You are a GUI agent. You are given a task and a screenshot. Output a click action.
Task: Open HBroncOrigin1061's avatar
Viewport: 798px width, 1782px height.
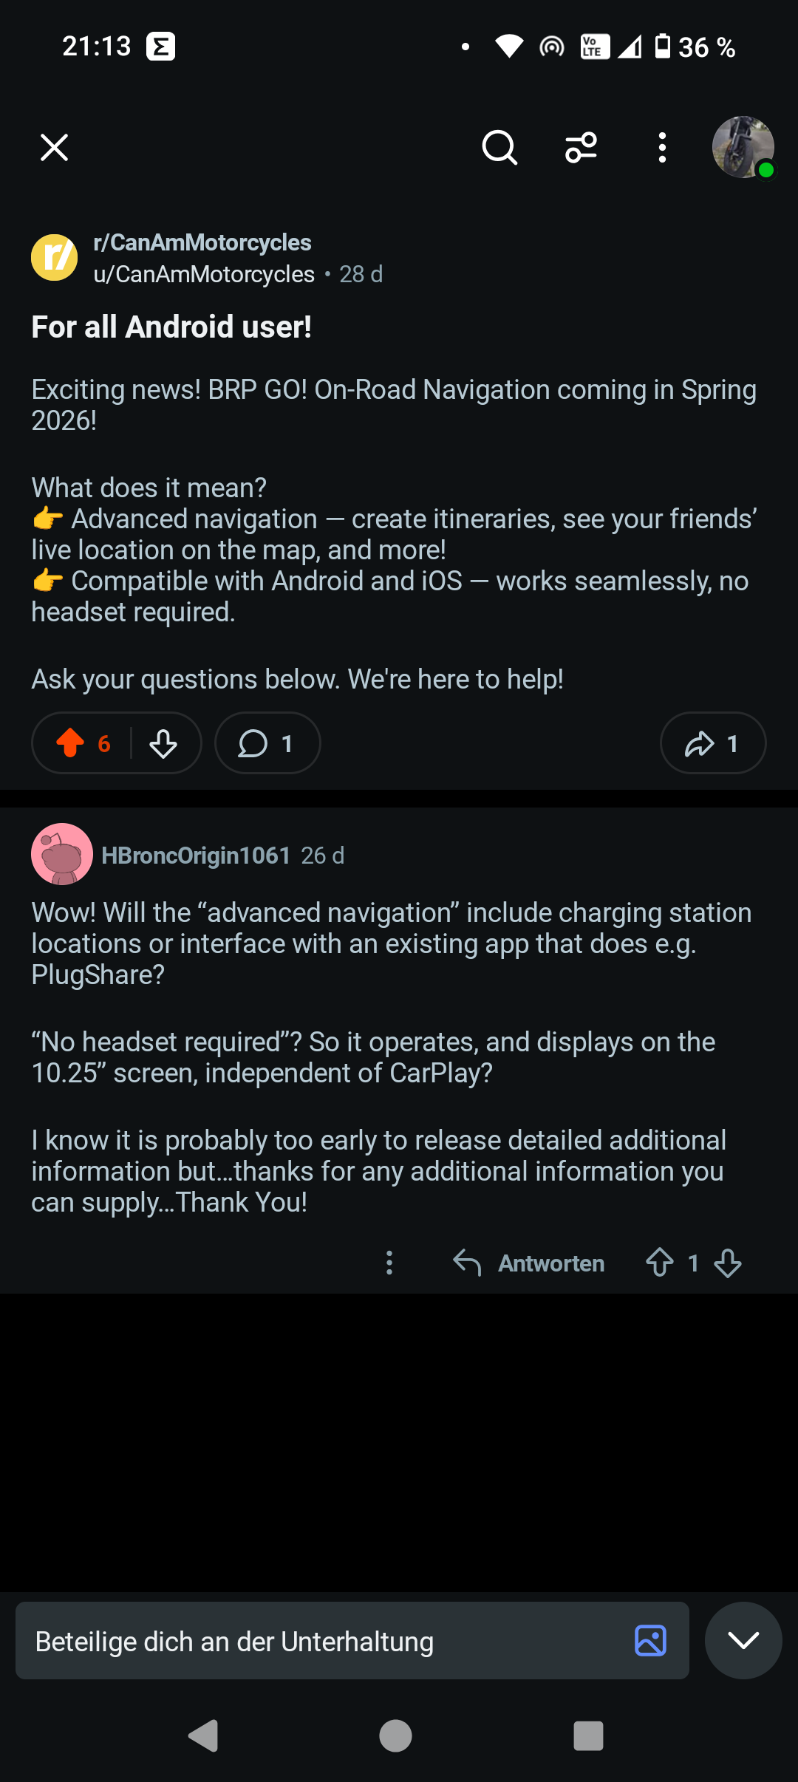coord(62,854)
